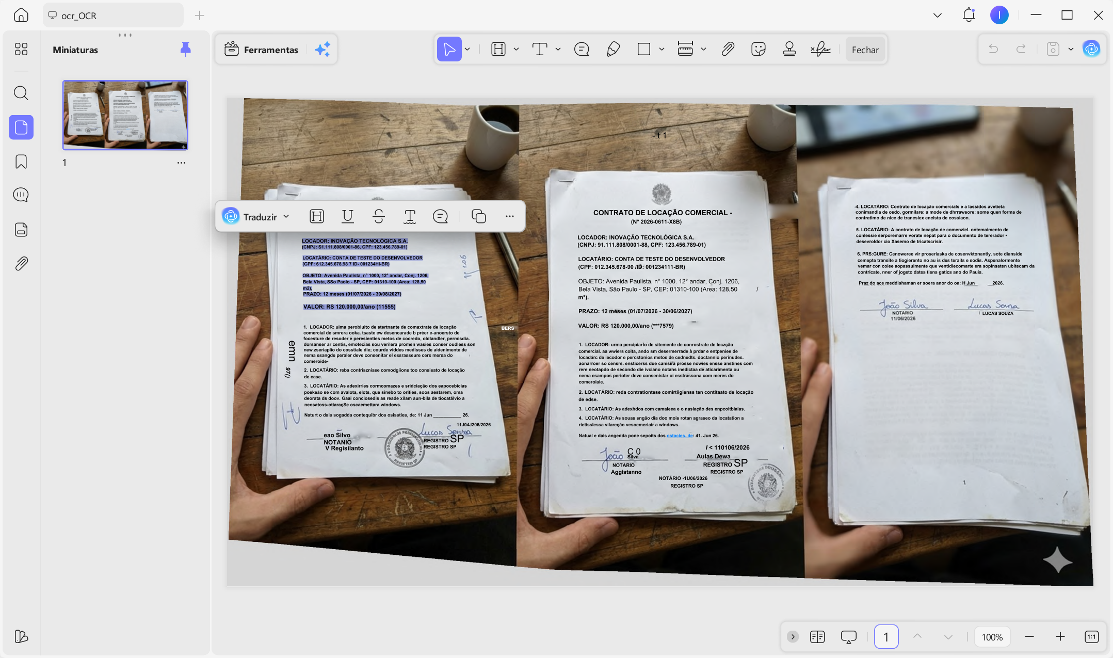Image resolution: width=1113 pixels, height=658 pixels.
Task: Click the AI sparkle icon beside Ferramentas
Action: pyautogui.click(x=323, y=50)
